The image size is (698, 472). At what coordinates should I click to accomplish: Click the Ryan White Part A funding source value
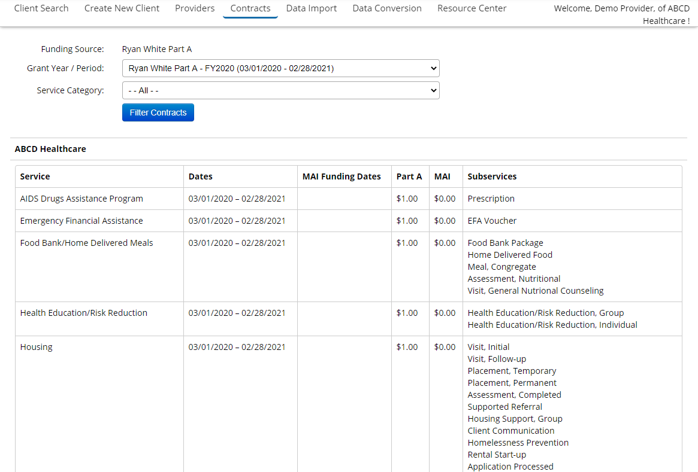pyautogui.click(x=157, y=49)
